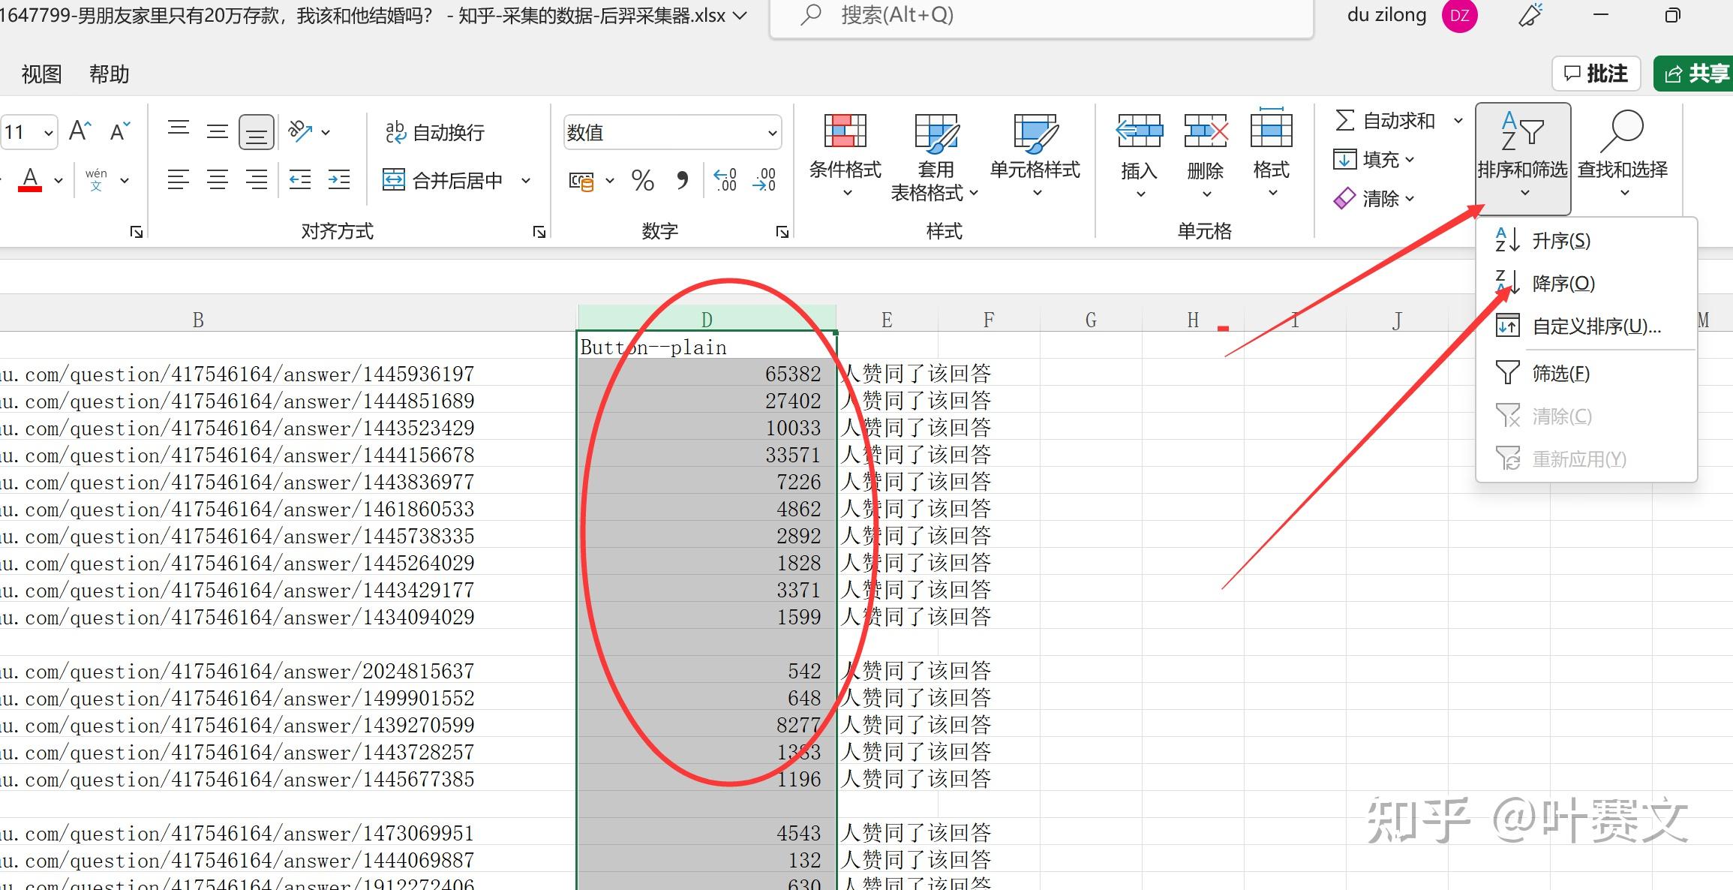Toggle bottom vertical alignment button
Viewport: 1733px width, 890px height.
(256, 132)
